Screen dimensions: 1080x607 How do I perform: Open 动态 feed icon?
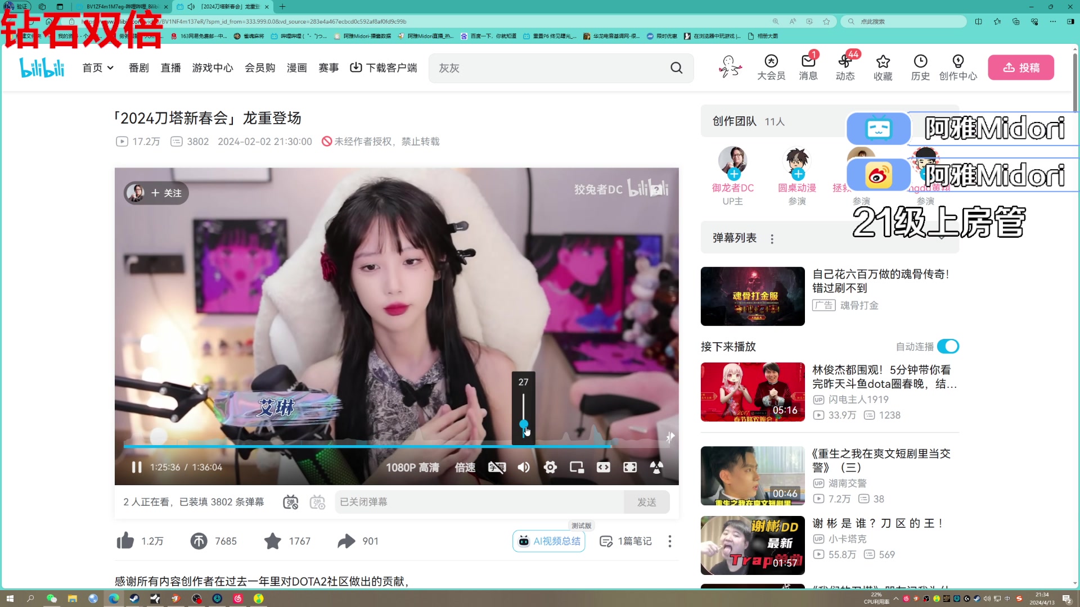845,67
